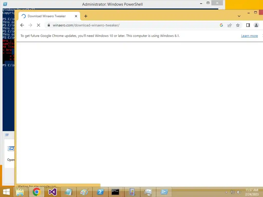Image resolution: width=263 pixels, height=197 pixels.
Task: Open the notepad-like taskbar app
Action: 68,192
